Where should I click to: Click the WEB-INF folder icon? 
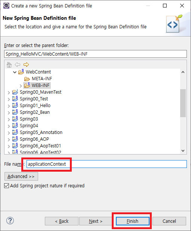[27, 85]
